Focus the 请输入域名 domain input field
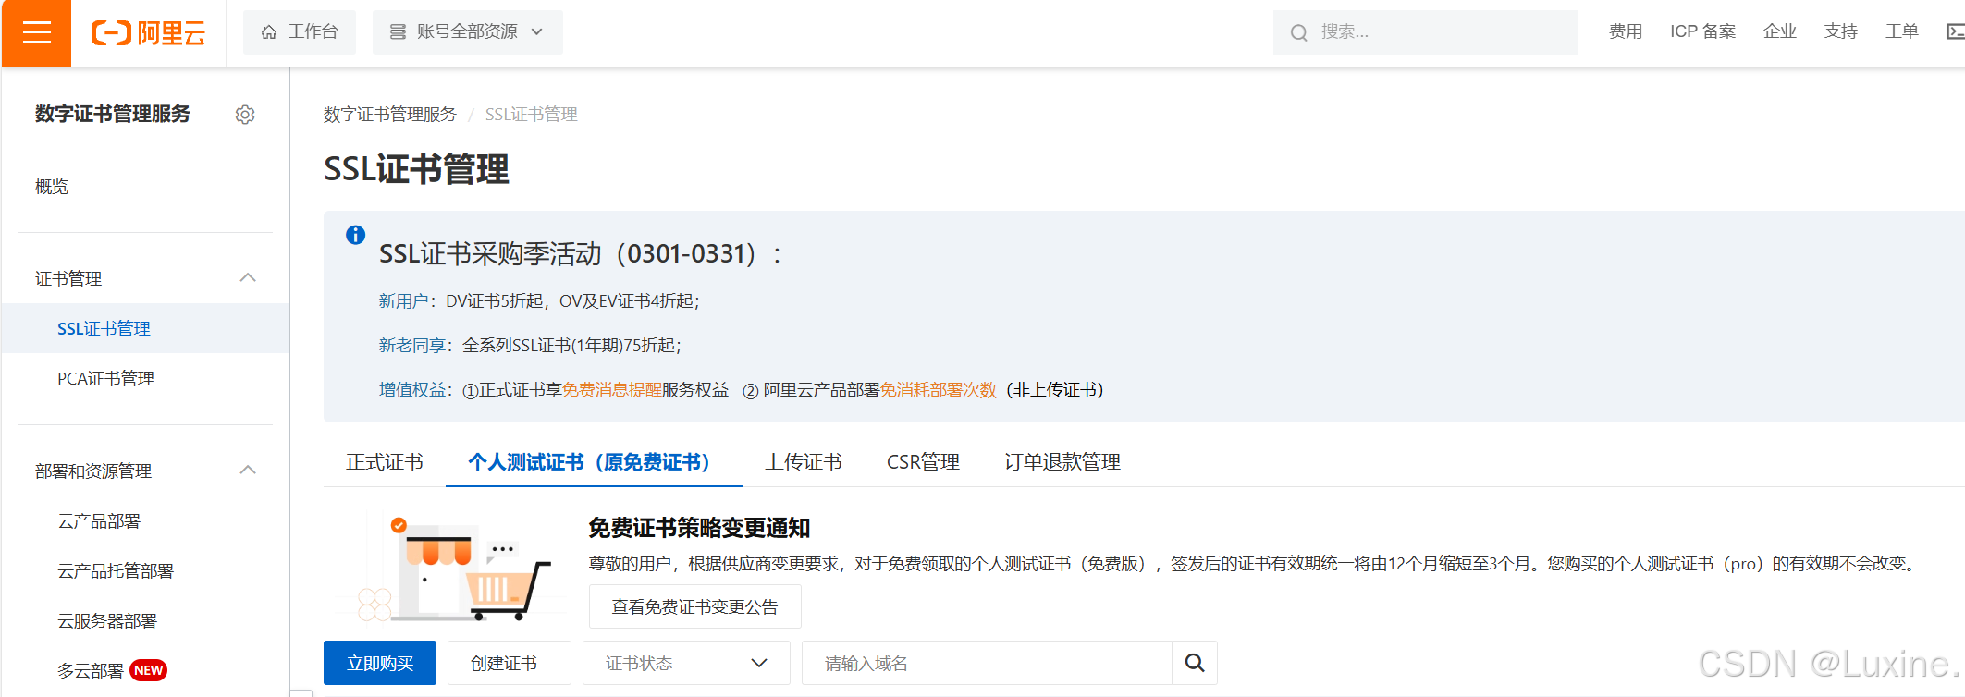 (x=987, y=663)
